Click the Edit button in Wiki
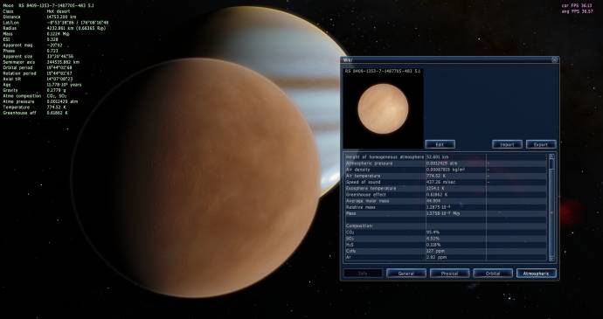The height and width of the screenshot is (319, 603). (x=440, y=144)
